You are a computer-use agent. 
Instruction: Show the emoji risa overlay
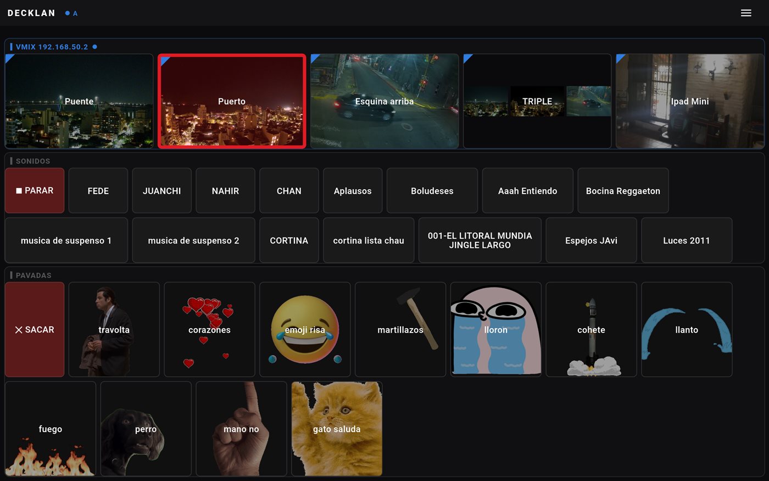[305, 330]
